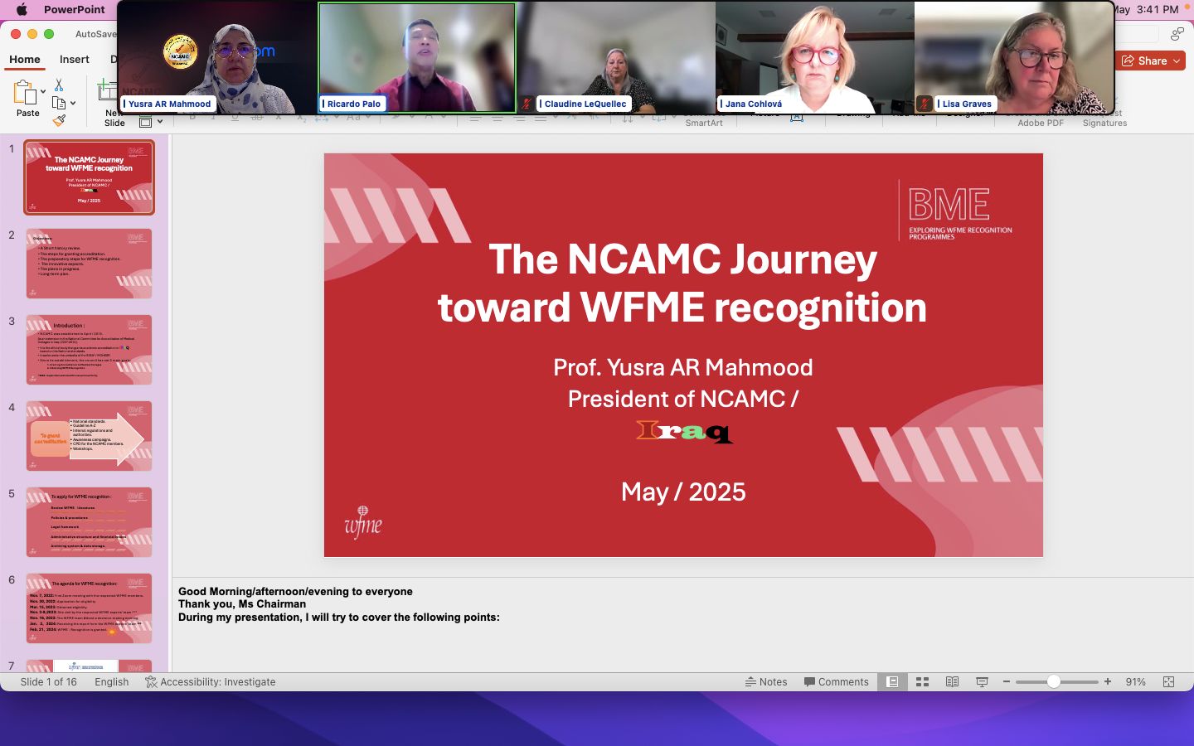Select Lisa Graves video tile
This screenshot has height=746, width=1194.
pos(1013,57)
